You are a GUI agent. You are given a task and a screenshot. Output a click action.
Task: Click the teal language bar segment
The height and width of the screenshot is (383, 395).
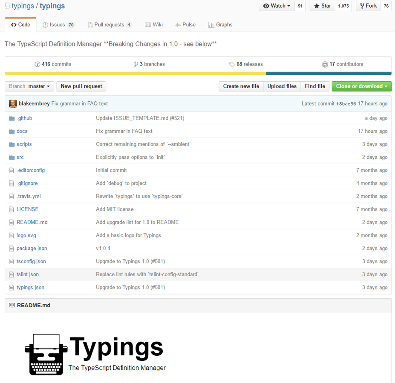(329, 74)
